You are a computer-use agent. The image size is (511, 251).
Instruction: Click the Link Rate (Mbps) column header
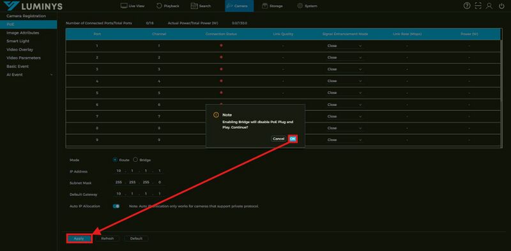tap(407, 34)
